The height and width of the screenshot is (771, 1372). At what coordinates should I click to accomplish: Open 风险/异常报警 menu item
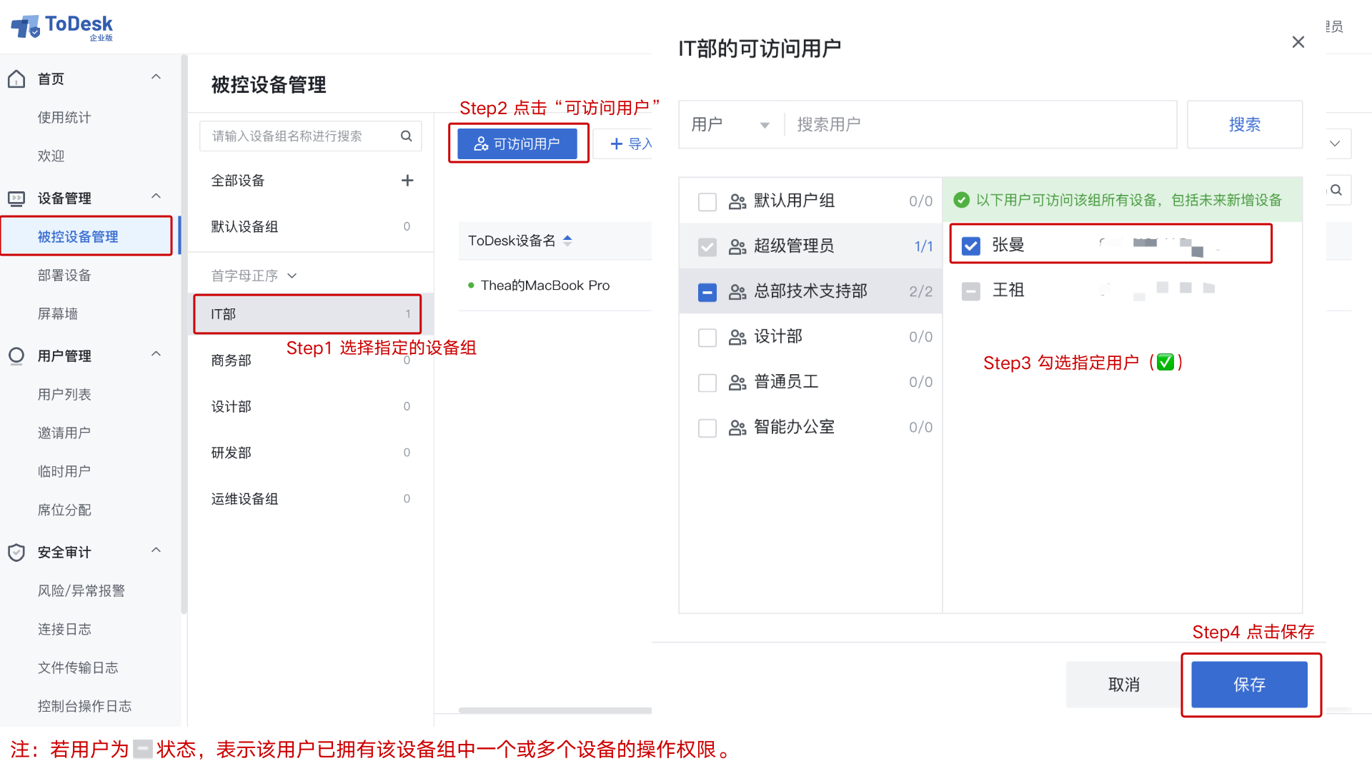[x=81, y=590]
